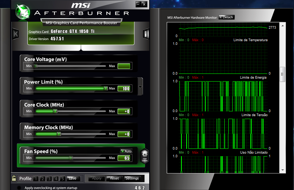The height and width of the screenshot is (190, 294).
Task: Click the padlock profile lock icon
Action: click(14, 178)
